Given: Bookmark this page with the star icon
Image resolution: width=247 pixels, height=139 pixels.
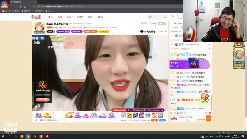Looking at the screenshot, I should [34, 6].
